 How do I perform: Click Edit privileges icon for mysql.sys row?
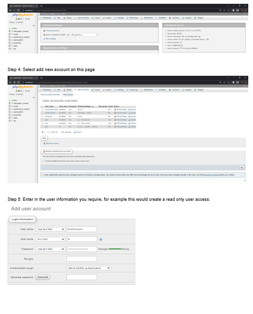(115, 117)
